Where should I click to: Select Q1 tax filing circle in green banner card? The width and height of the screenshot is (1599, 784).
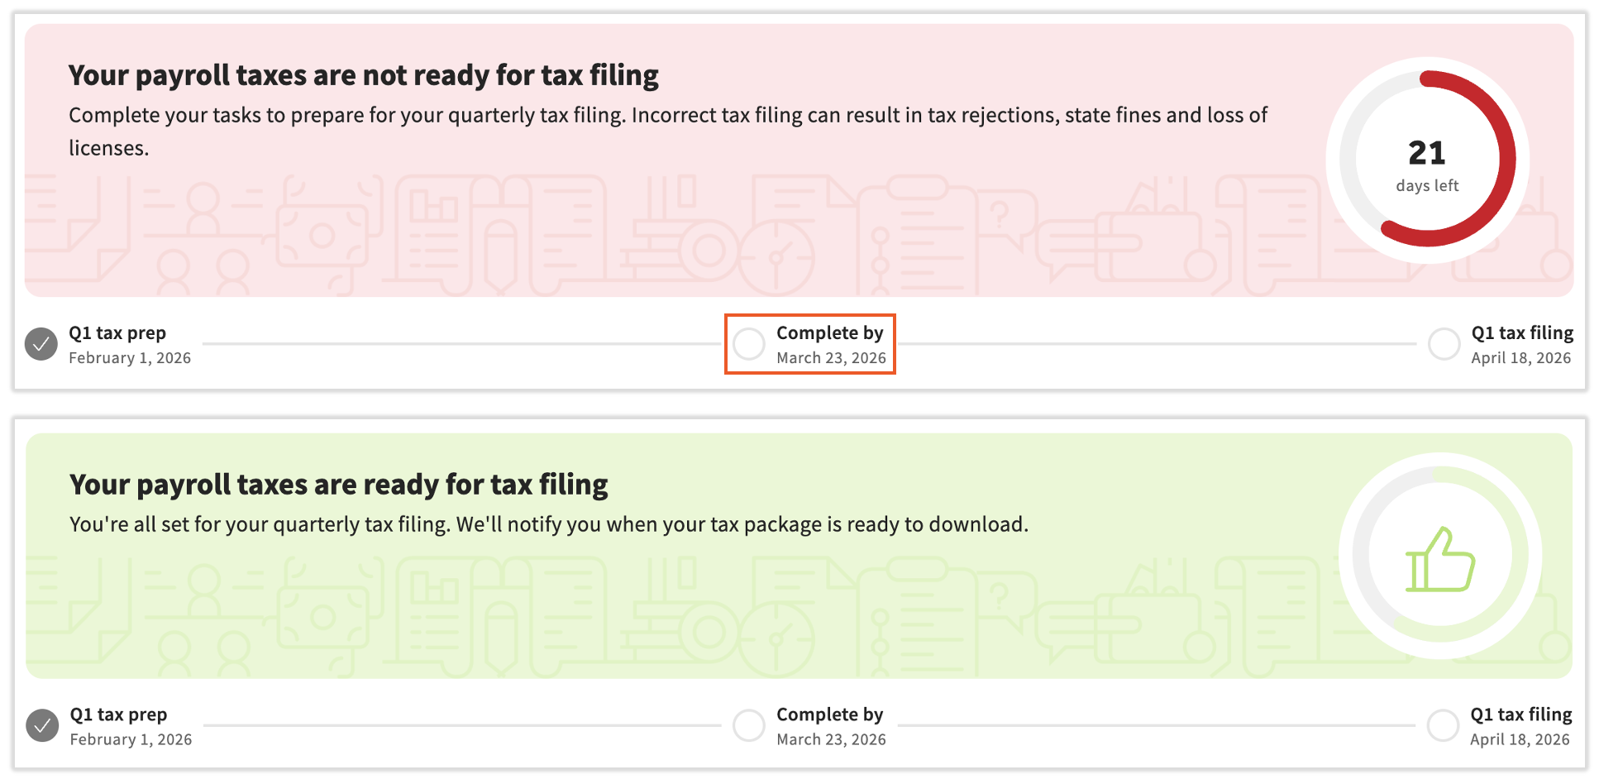coord(1443,726)
